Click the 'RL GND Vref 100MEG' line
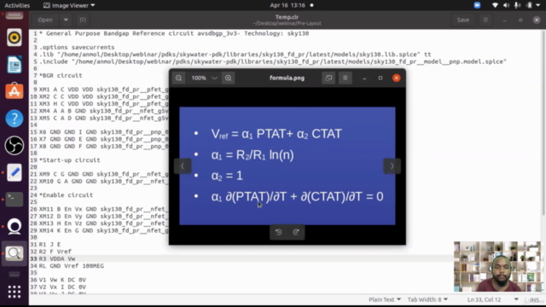The width and height of the screenshot is (546, 307). (x=72, y=266)
